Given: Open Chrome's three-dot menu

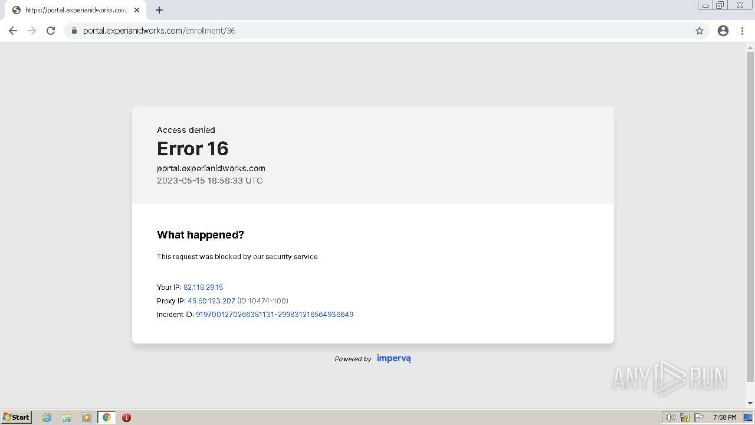Looking at the screenshot, I should (x=743, y=31).
